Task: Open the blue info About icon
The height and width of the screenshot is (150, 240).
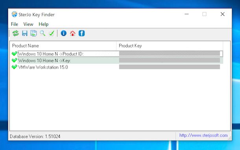Action: point(63,33)
